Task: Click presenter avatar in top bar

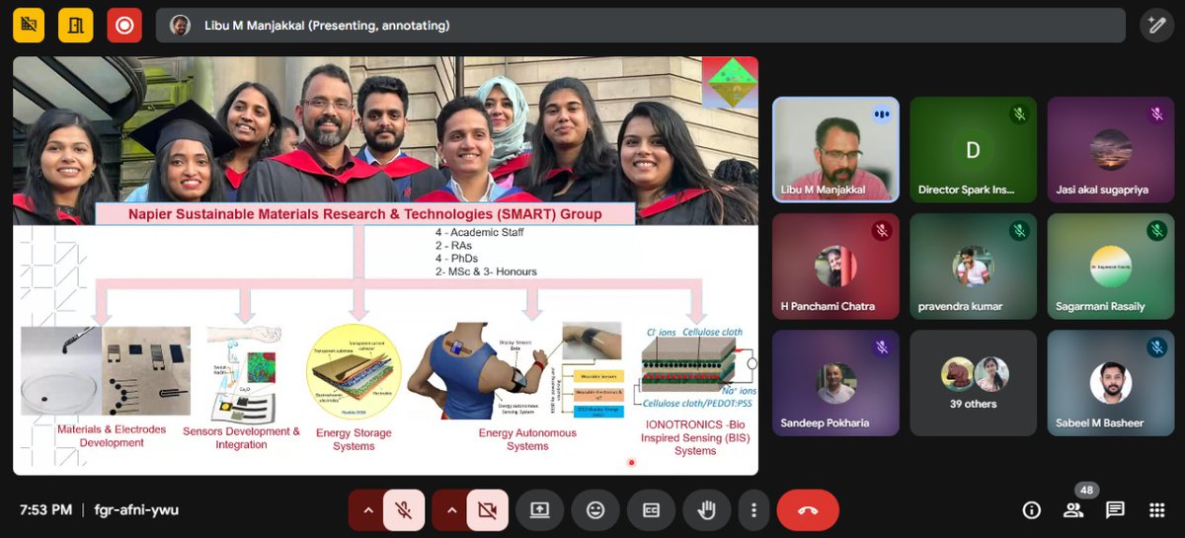Action: pos(180,25)
